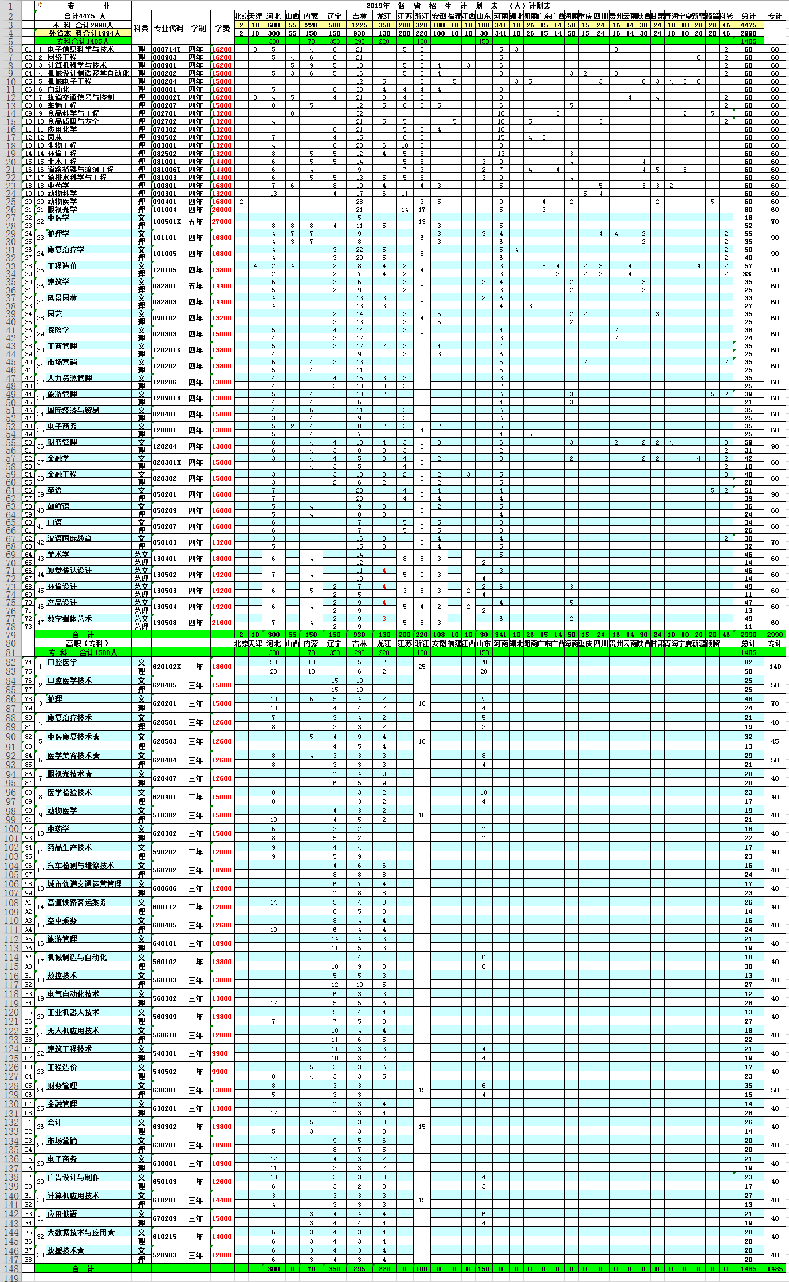Viewport: 789px width, 1282px height.
Task: Select the 2019年 各省招生计划表 title
Action: [458, 6]
